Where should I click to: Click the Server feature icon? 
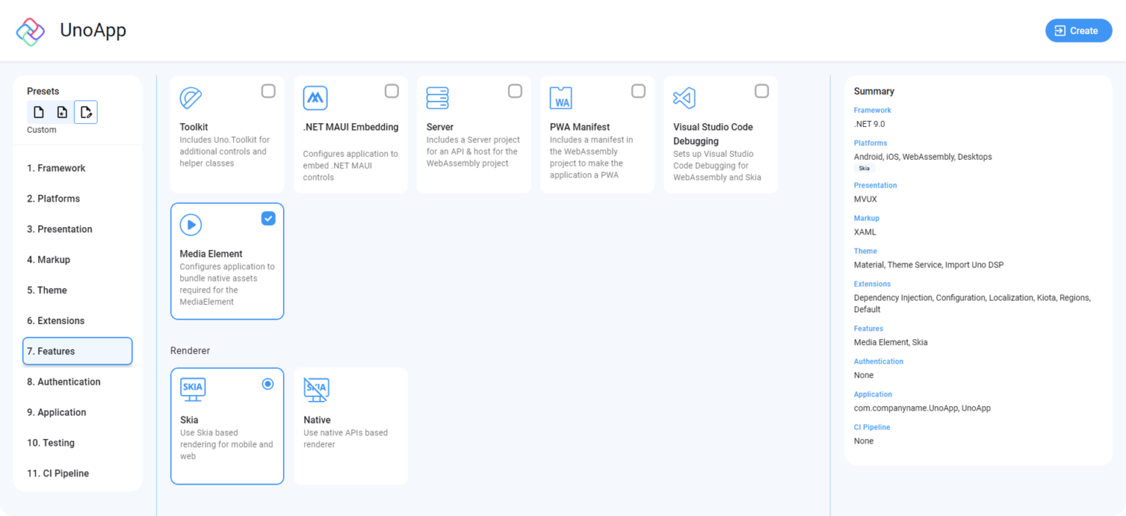point(438,97)
